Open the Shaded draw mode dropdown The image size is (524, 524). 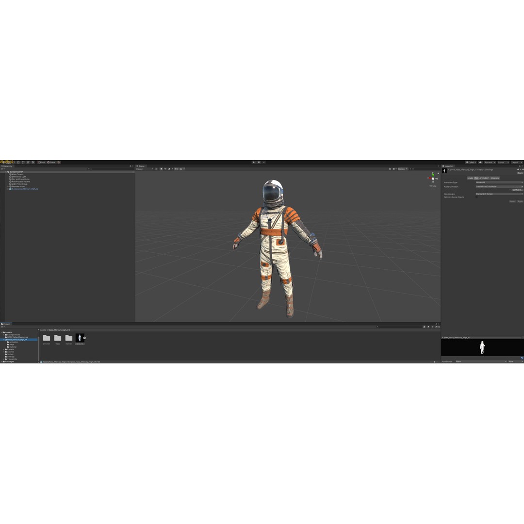[144, 169]
